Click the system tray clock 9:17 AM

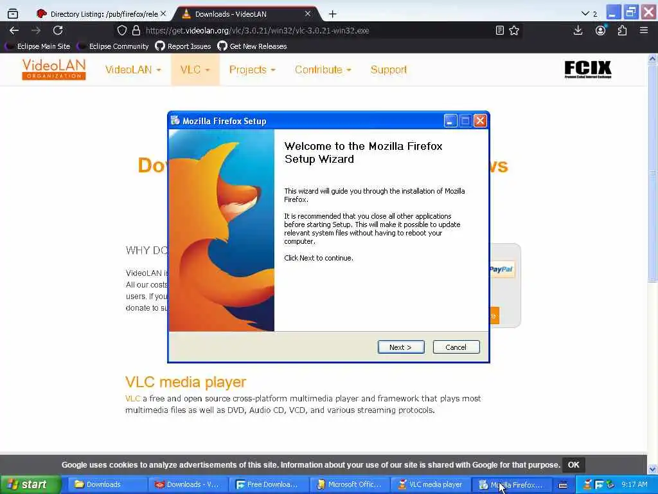click(x=634, y=484)
